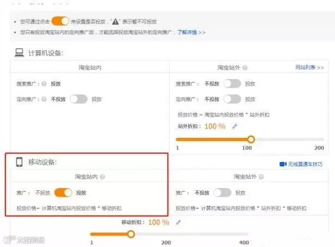Click the pencil edit icon beside 站外折扣
The image size is (335, 247).
(235, 126)
